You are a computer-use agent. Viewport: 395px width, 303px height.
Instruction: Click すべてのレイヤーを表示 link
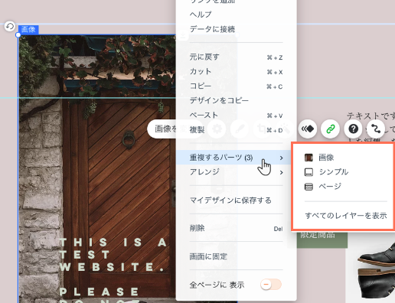click(346, 216)
